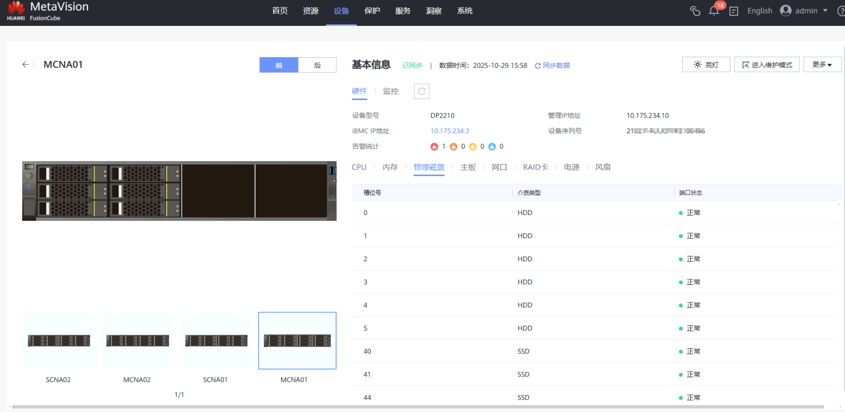Switch to front view with 前 toggle

coord(279,65)
